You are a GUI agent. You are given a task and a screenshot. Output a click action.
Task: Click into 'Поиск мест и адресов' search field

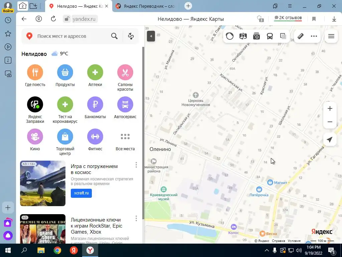tap(72, 36)
